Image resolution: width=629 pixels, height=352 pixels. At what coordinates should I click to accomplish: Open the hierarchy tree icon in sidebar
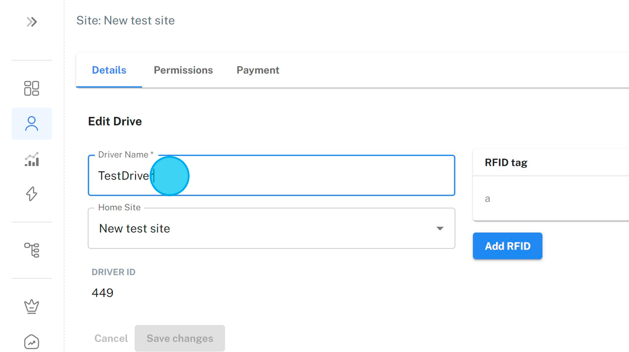[32, 250]
